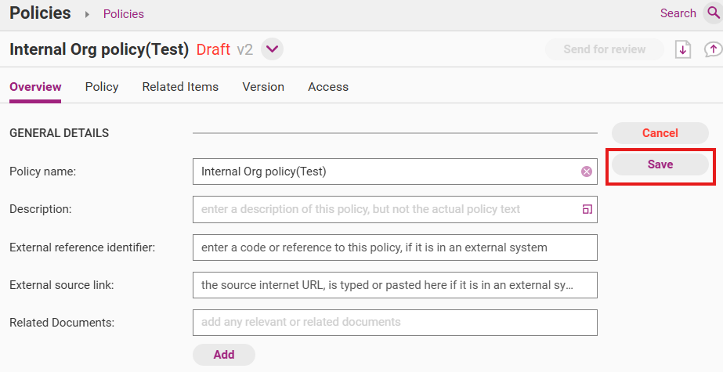This screenshot has width=723, height=372.
Task: Click inside the Policy name text field
Action: (x=384, y=172)
